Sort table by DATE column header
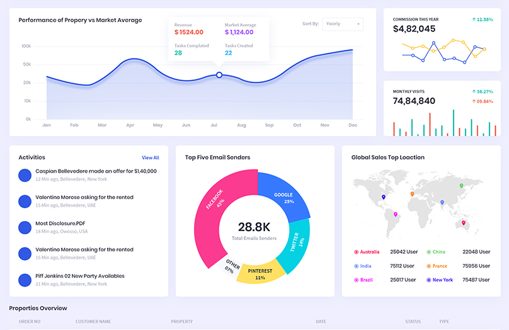509x330 pixels. pos(321,322)
